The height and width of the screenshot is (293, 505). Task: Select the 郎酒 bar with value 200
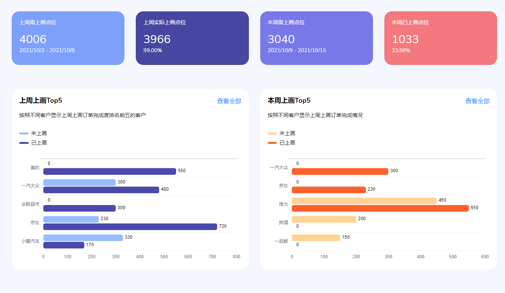[x=324, y=219]
